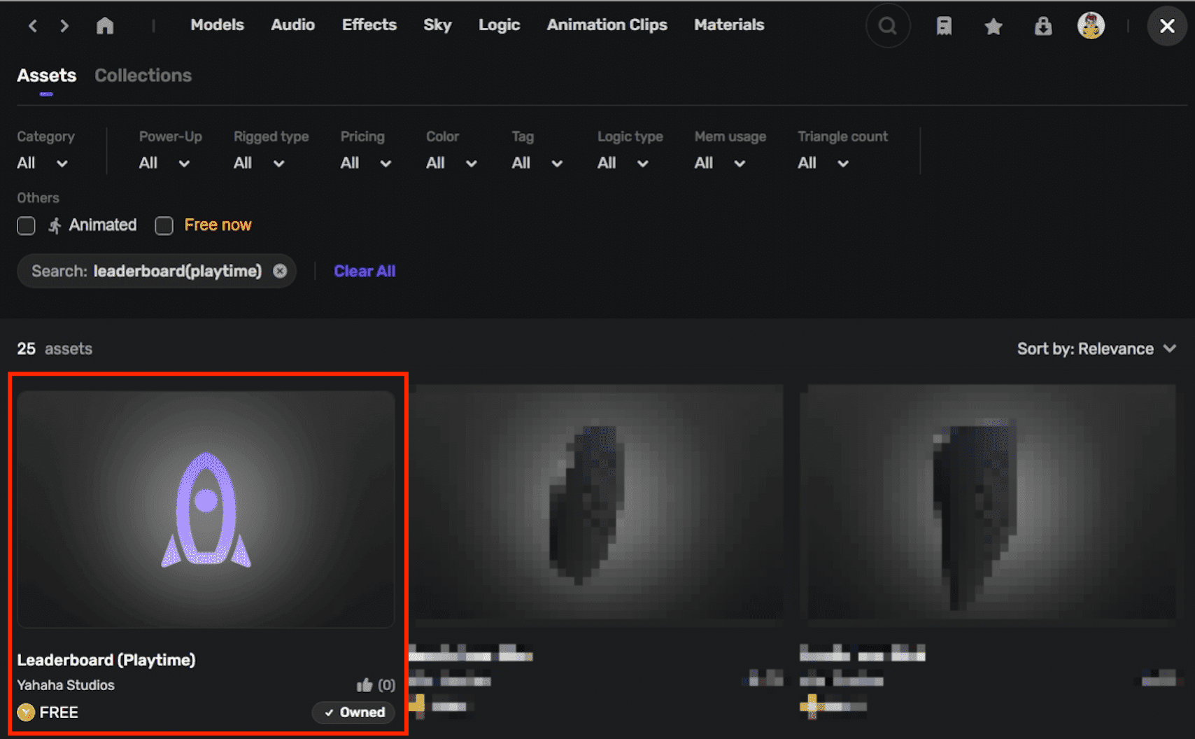The width and height of the screenshot is (1195, 739).
Task: Click the Owned button on Leaderboard asset
Action: pyautogui.click(x=354, y=712)
